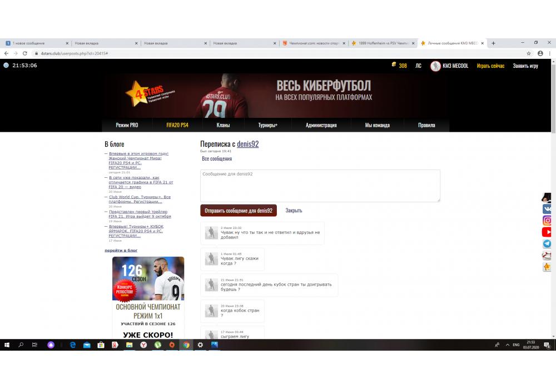
Task: Open the VK social icon in side panel
Action: coord(547,209)
